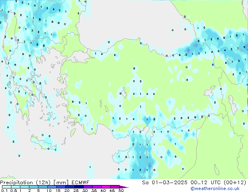The height and width of the screenshot is (192, 248).
Task: Pick the 35–40 mm violet legend box
Action: pyautogui.click(x=97, y=187)
